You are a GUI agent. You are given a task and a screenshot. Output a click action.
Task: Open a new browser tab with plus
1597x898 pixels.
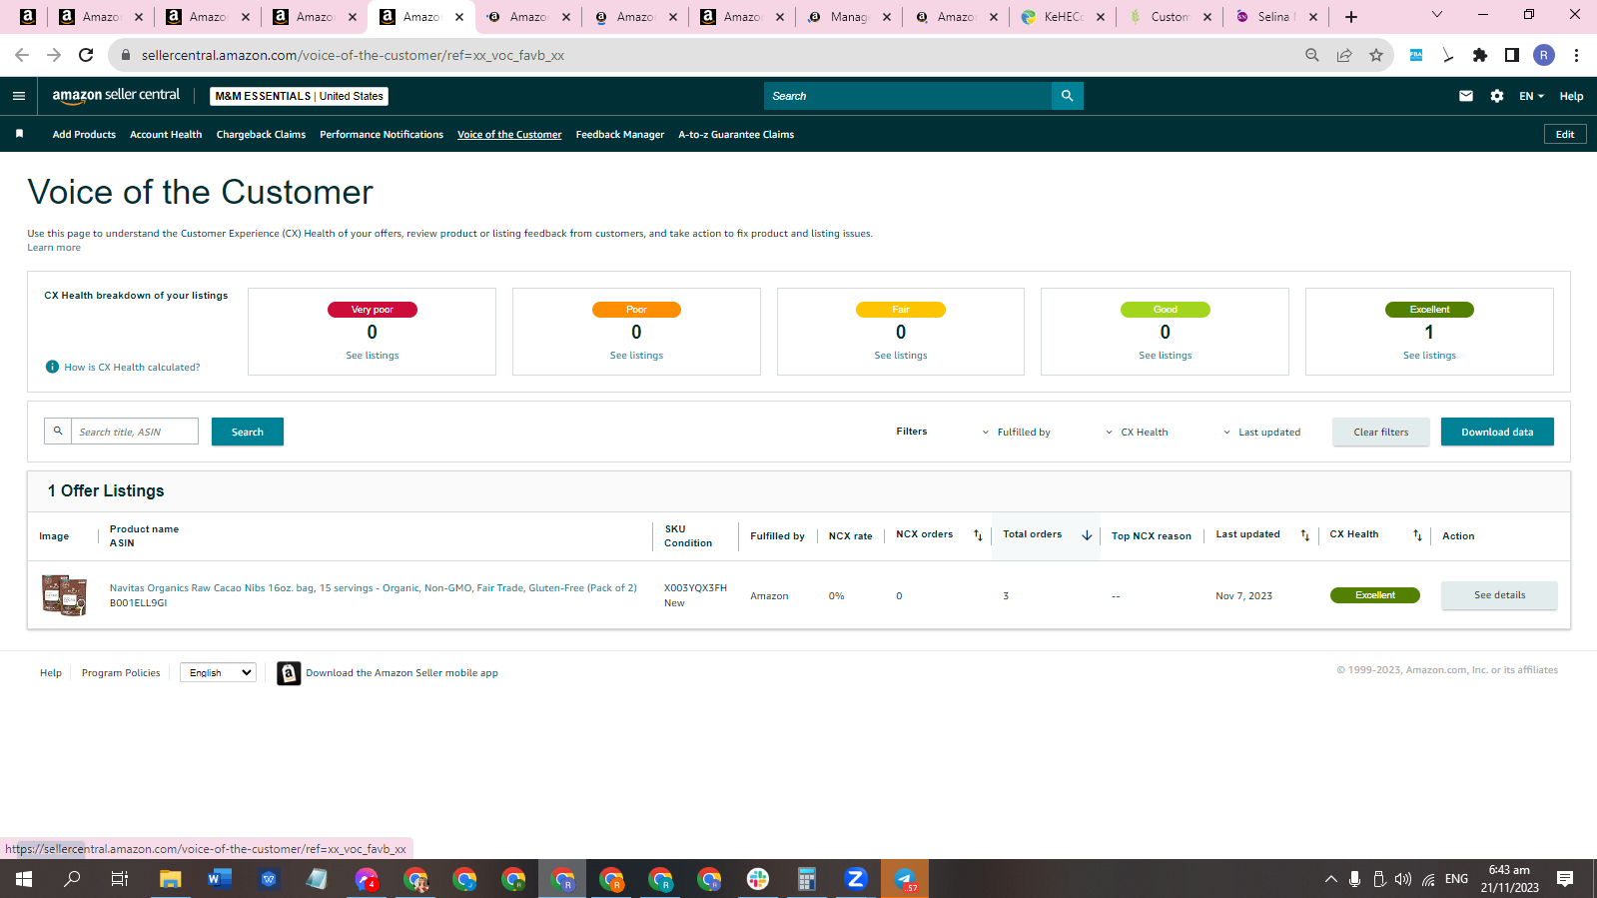[x=1351, y=17]
